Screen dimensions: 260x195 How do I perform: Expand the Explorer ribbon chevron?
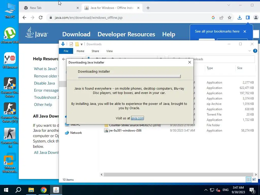[x=250, y=51]
